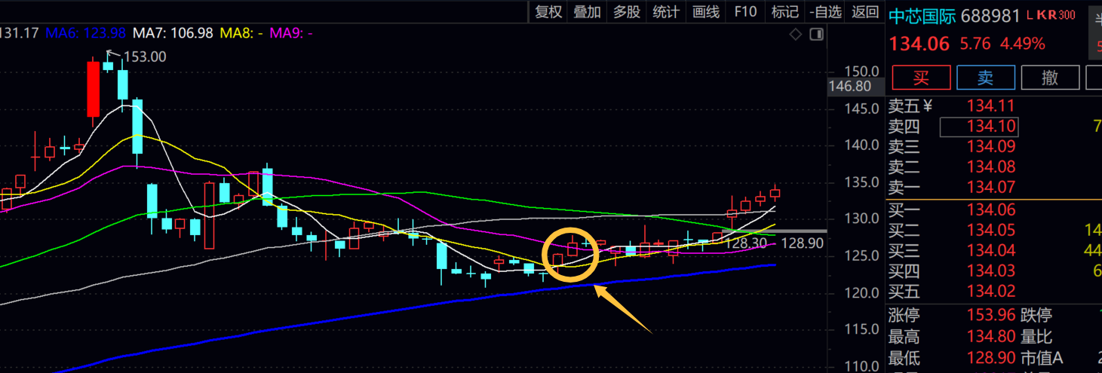Select the orange circle annotation on chart

(x=570, y=255)
